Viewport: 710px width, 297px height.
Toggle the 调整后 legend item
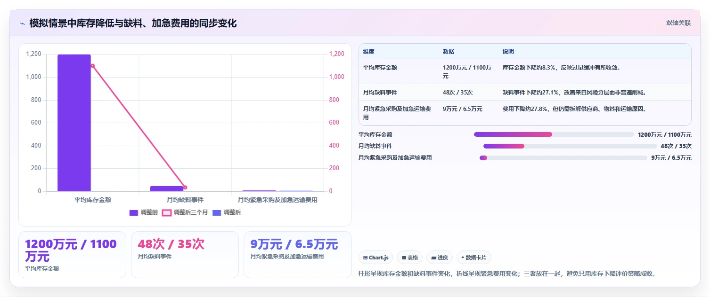pos(227,212)
